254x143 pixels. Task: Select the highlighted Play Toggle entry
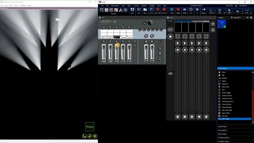coord(235,119)
